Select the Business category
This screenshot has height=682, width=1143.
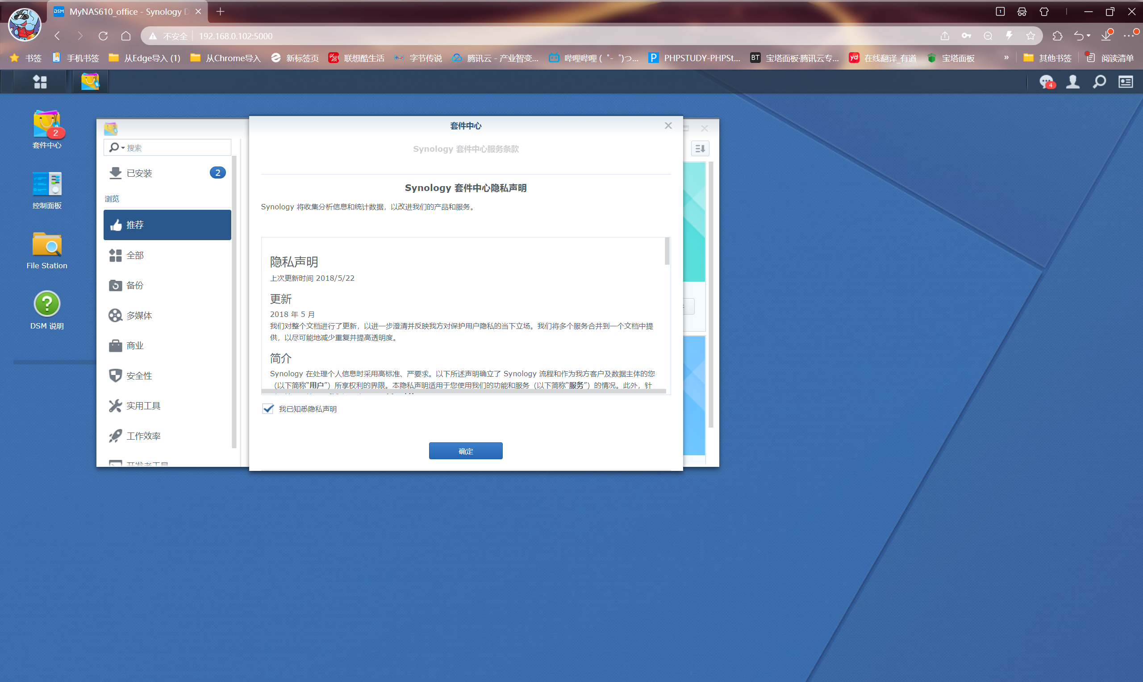click(x=167, y=345)
